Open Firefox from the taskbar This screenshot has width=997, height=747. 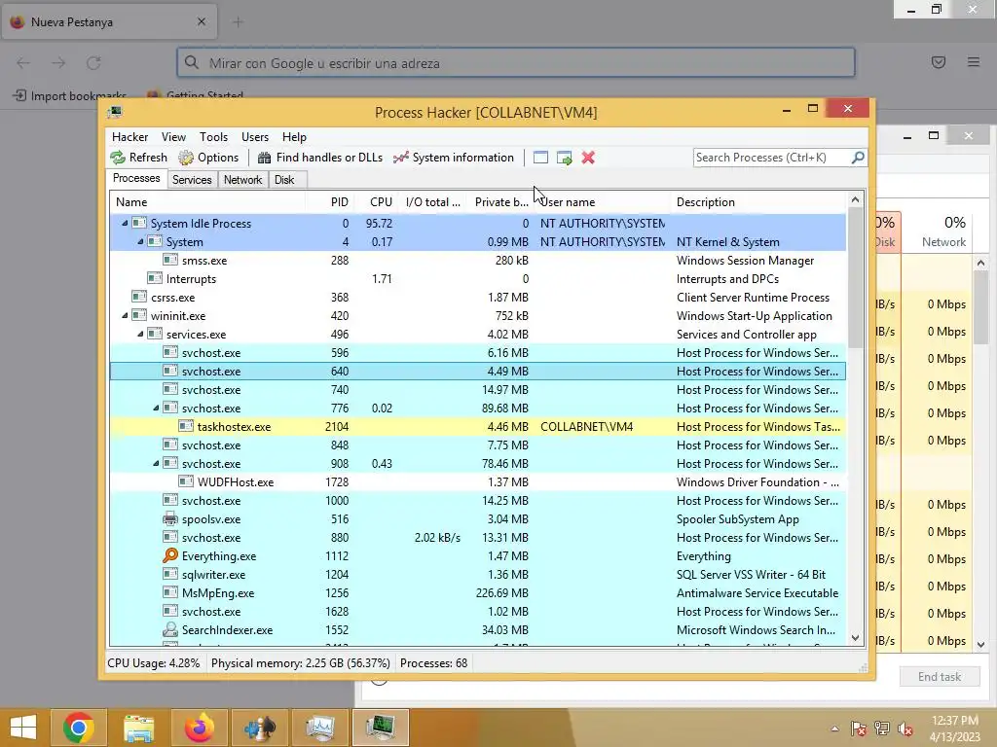click(x=199, y=728)
